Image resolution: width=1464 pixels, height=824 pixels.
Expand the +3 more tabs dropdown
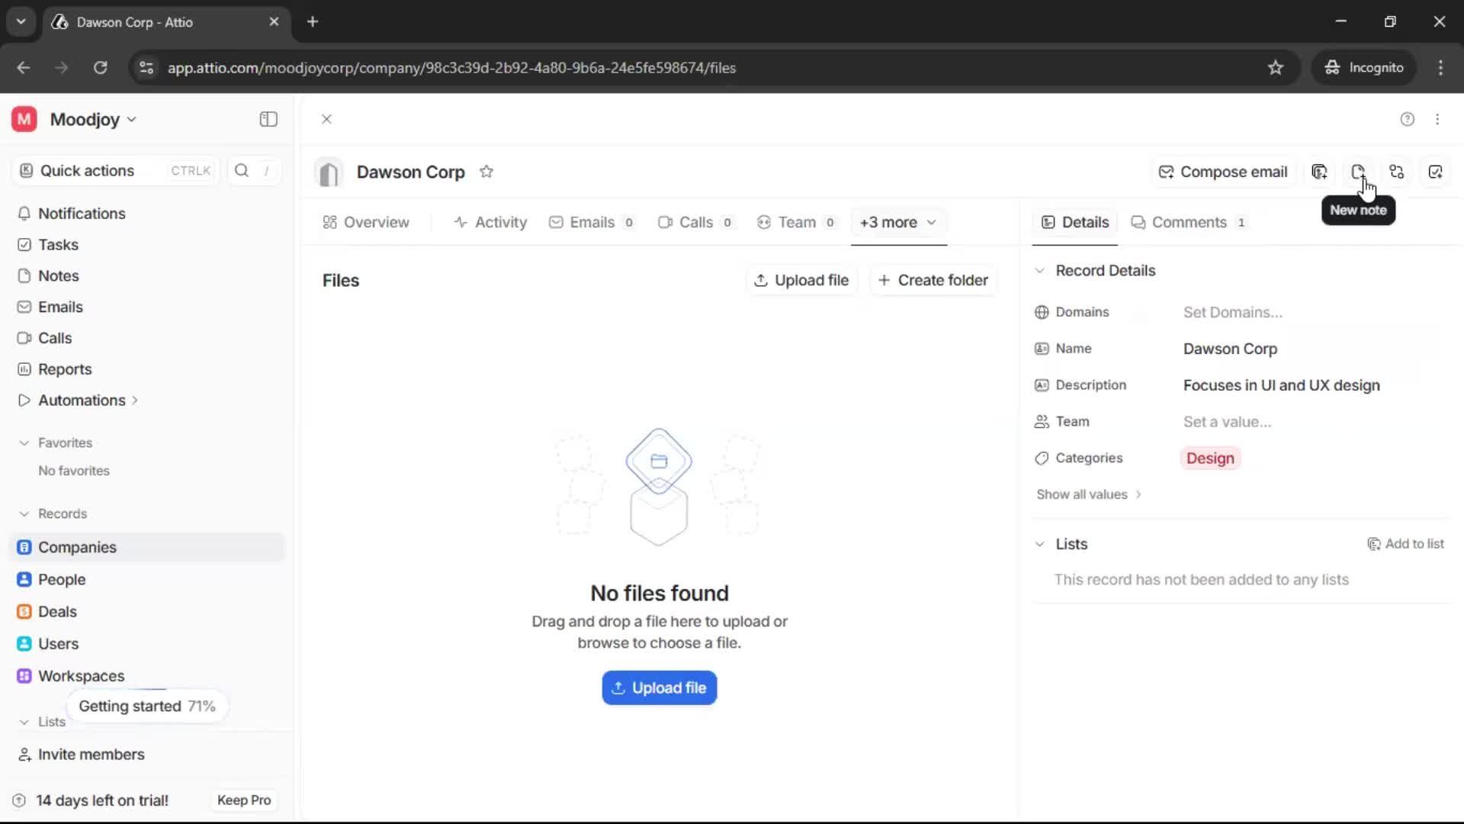coord(898,223)
